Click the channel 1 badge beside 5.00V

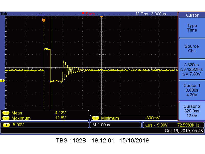[x=6, y=125]
